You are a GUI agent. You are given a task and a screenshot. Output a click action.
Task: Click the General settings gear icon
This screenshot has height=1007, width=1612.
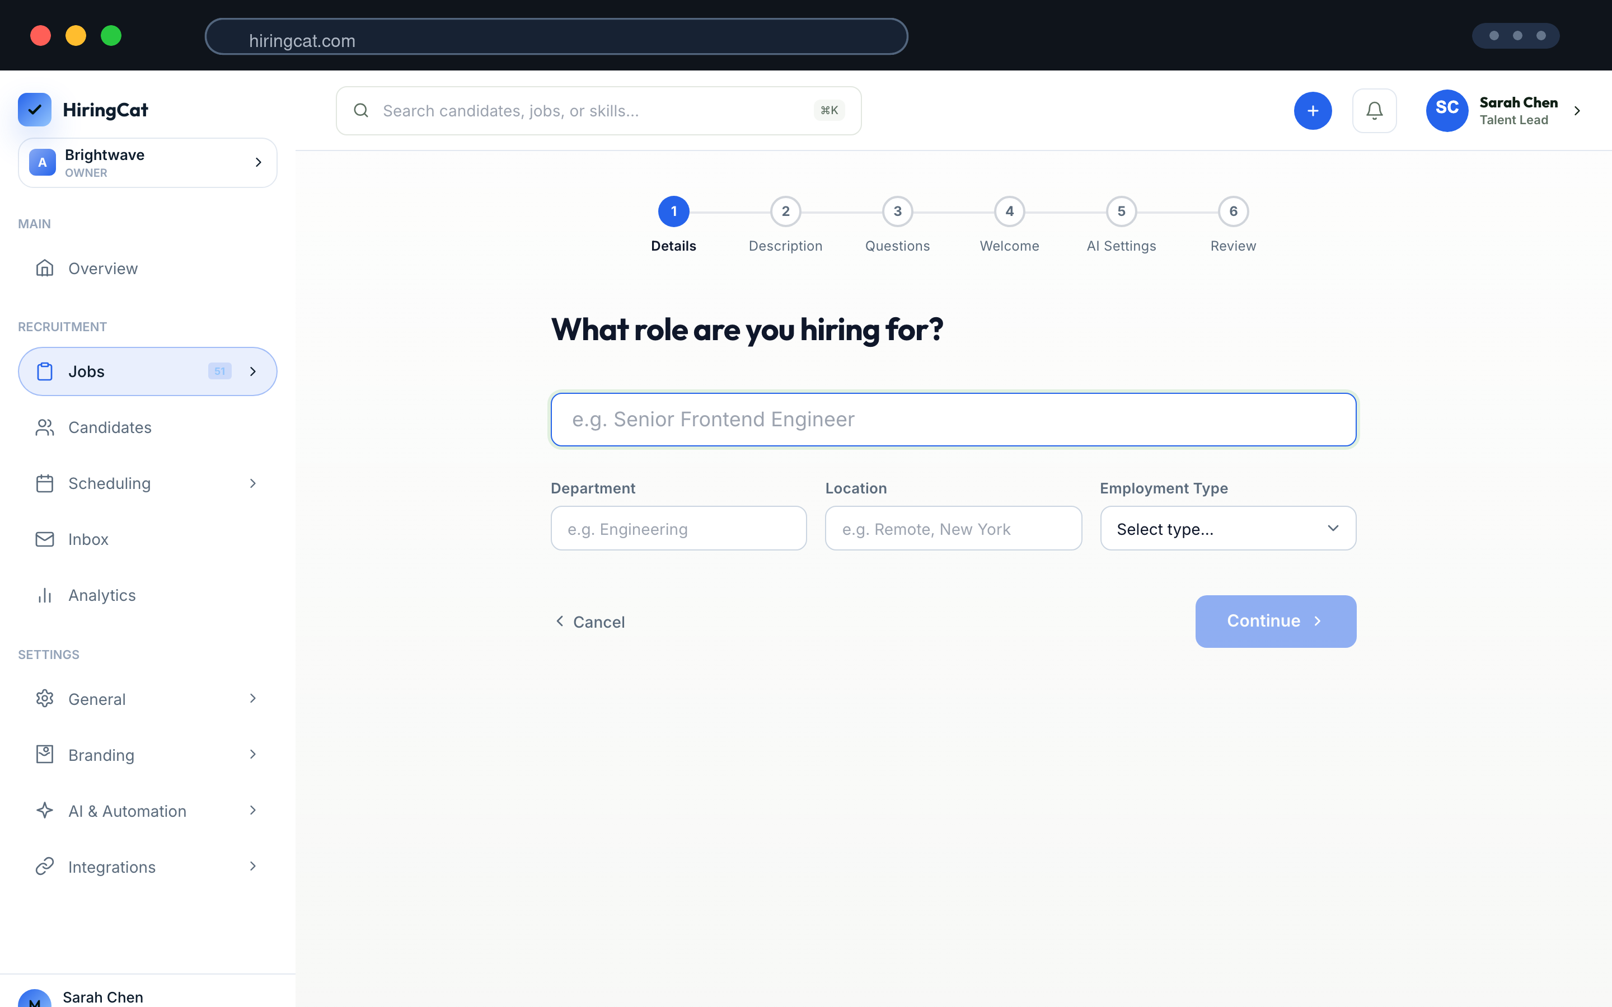click(x=45, y=699)
